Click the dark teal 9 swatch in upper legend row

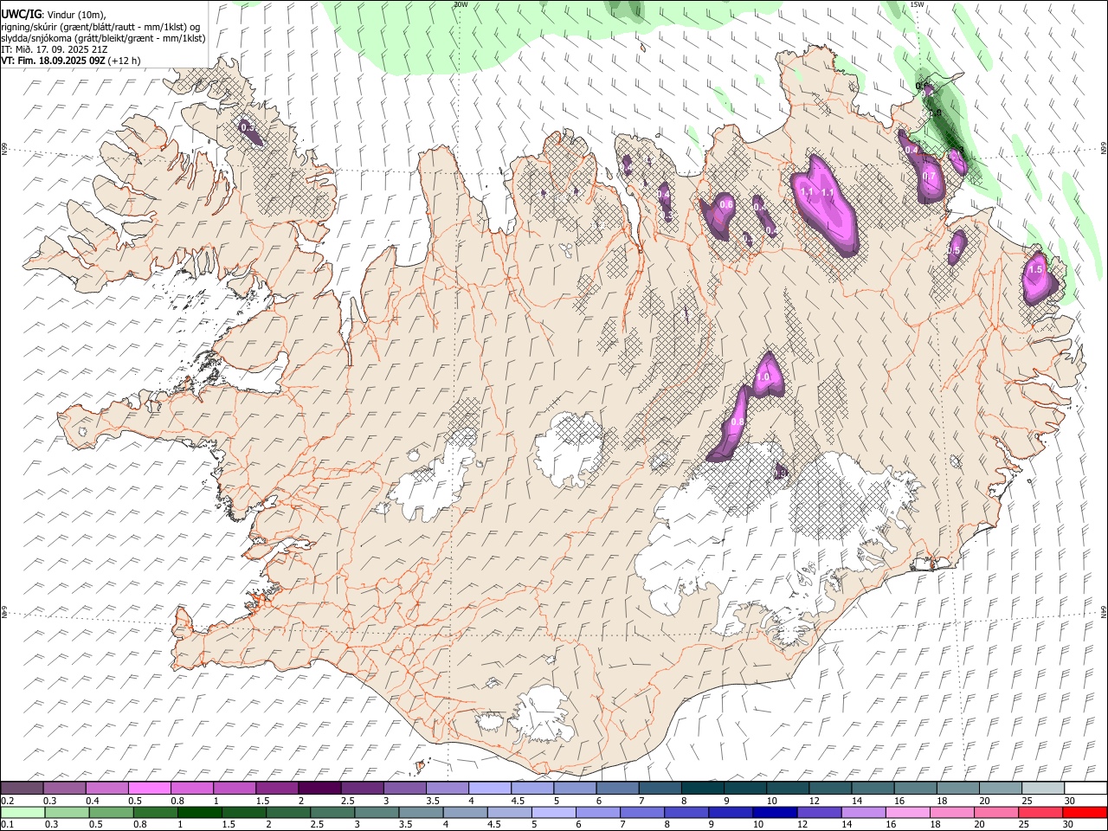pyautogui.click(x=744, y=789)
